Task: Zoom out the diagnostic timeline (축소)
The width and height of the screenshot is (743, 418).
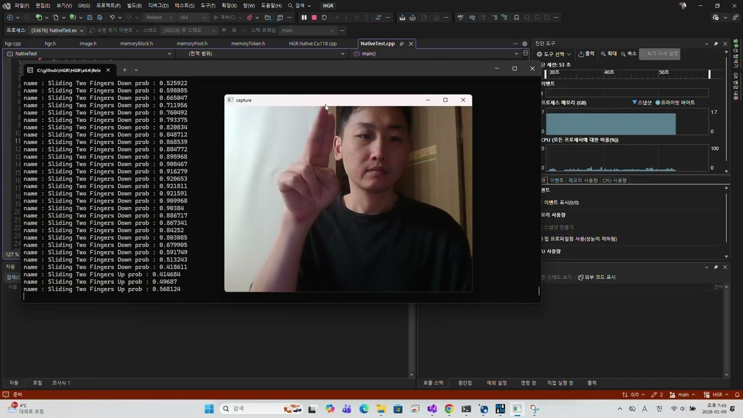Action: (x=629, y=53)
